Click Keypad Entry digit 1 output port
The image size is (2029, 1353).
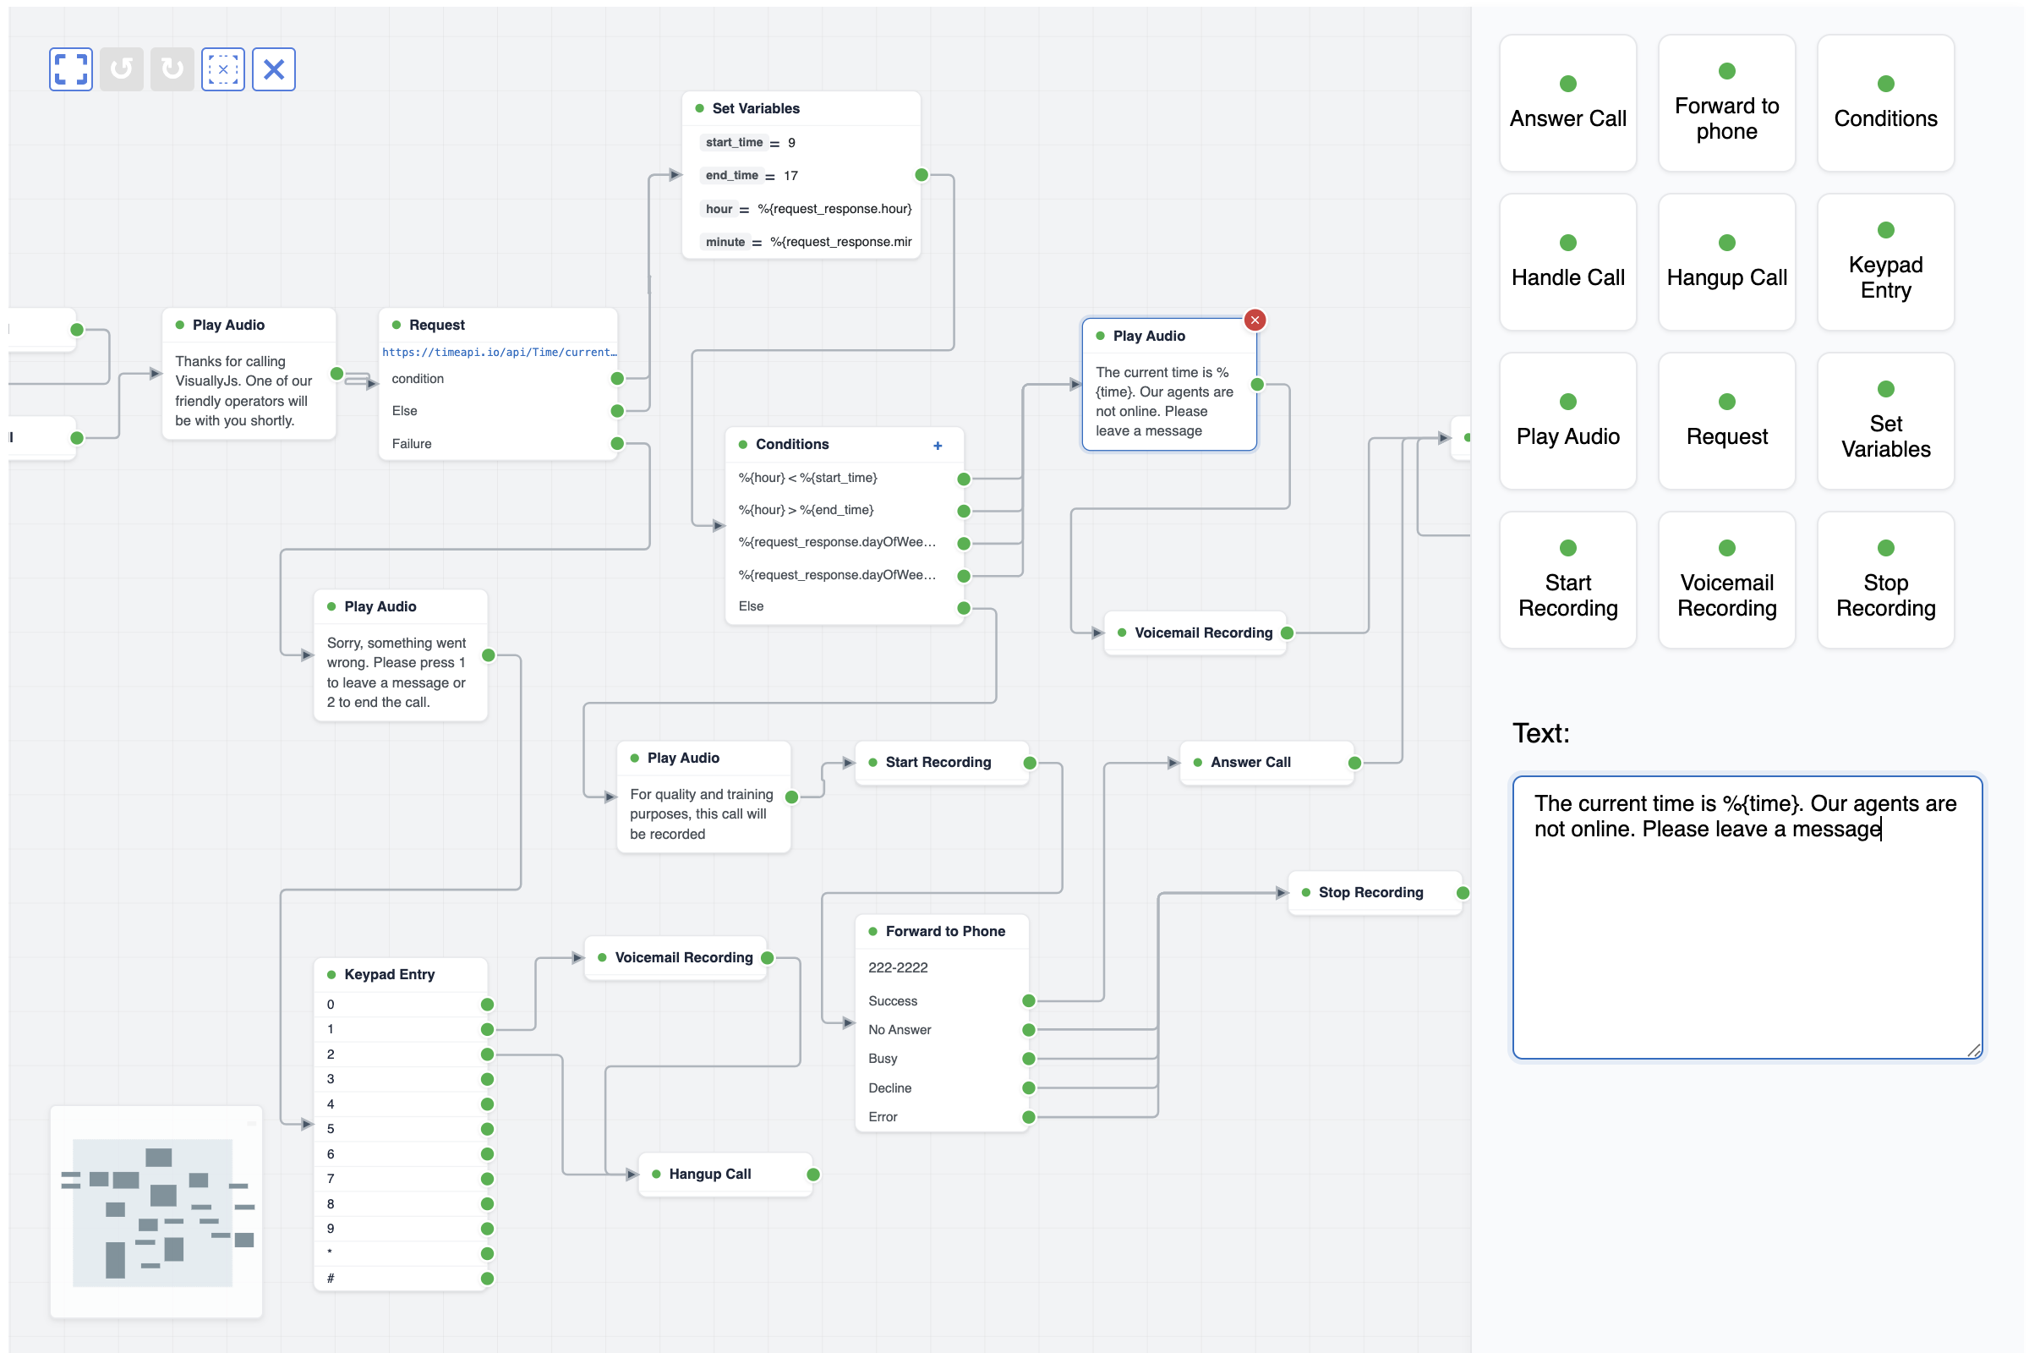point(489,1031)
